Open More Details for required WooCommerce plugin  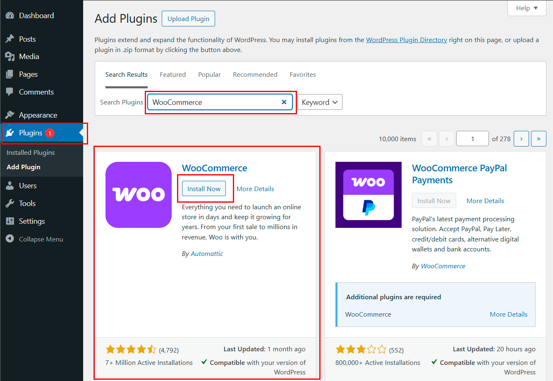(x=509, y=315)
